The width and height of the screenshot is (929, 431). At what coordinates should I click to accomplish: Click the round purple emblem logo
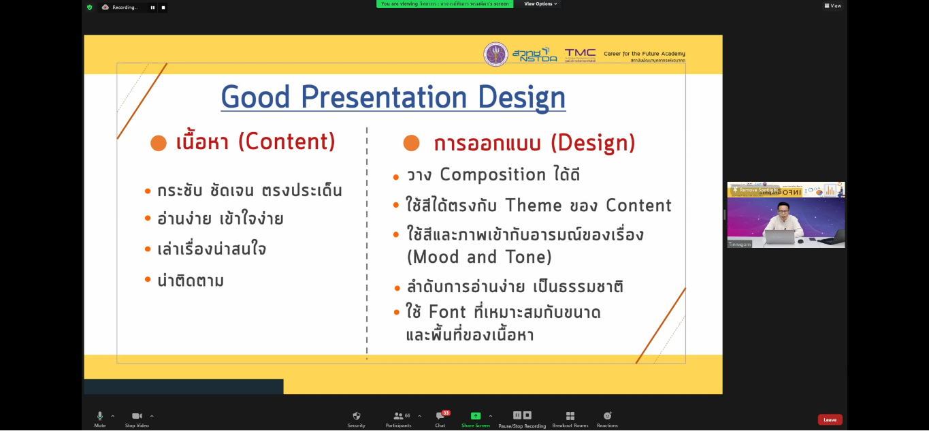click(495, 54)
